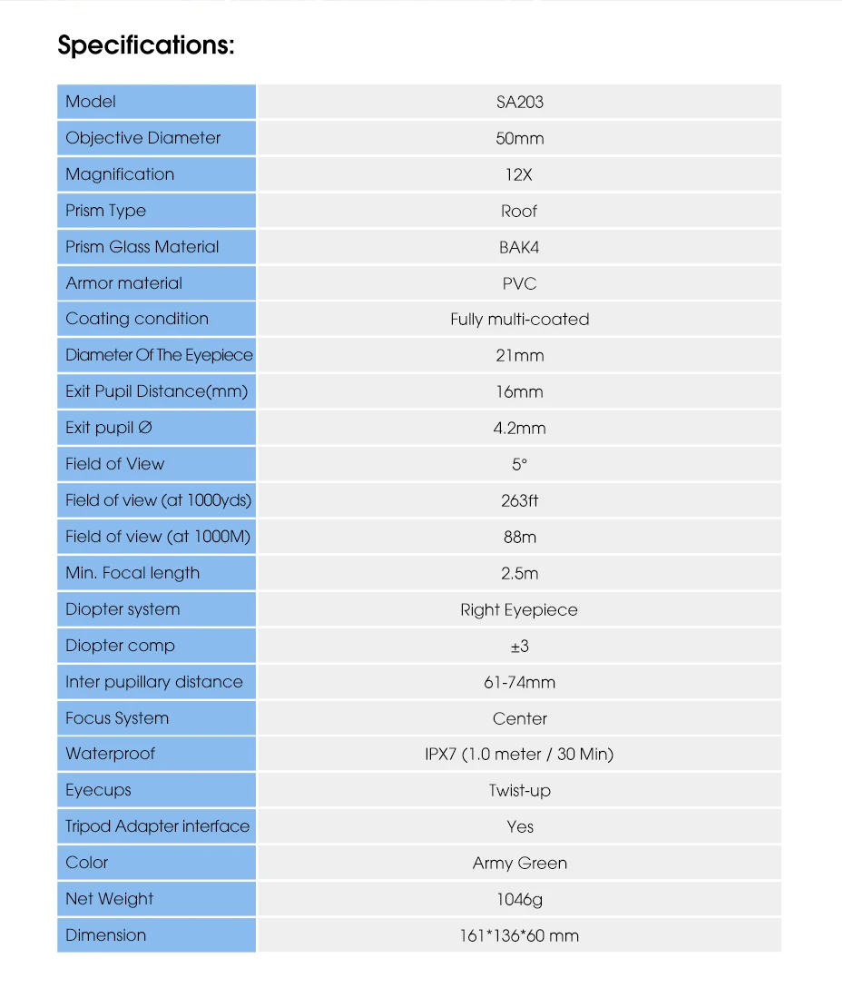Viewport: 844px width, 988px height.
Task: Select the SA203 model value
Action: point(519,102)
